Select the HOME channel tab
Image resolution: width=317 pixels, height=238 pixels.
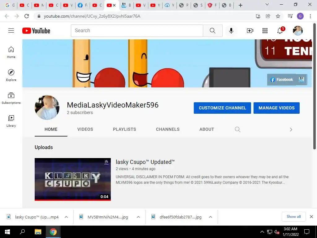click(51, 129)
